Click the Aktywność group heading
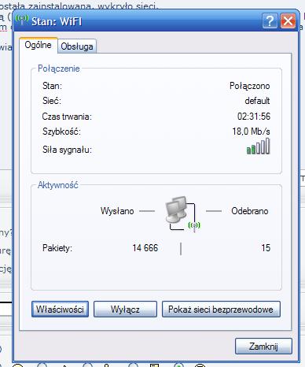The height and width of the screenshot is (367, 305). point(58,185)
